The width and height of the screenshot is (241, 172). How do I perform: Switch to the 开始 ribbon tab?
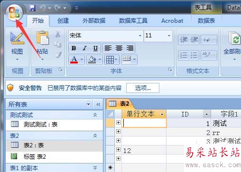click(37, 21)
